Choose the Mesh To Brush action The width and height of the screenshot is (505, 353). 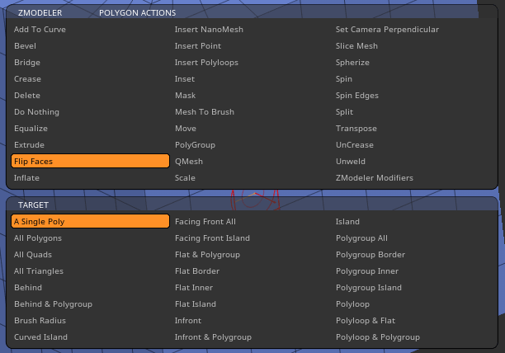[205, 112]
